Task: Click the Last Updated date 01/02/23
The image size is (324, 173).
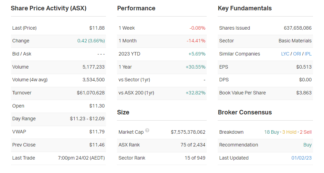Action: (302, 158)
